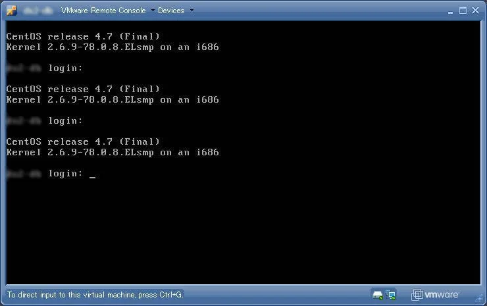Screen dimensions: 487x306
Task: Close the VMware Remote Console window
Action: pyautogui.click(x=475, y=10)
